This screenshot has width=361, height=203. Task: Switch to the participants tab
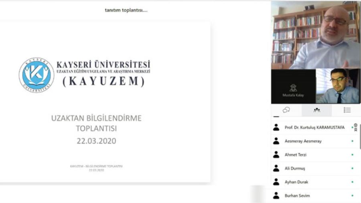tap(316, 110)
